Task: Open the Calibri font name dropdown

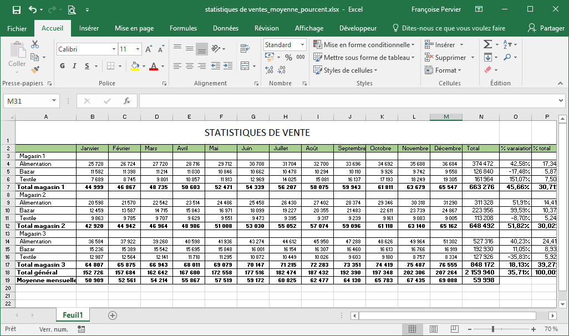Action: 113,49
